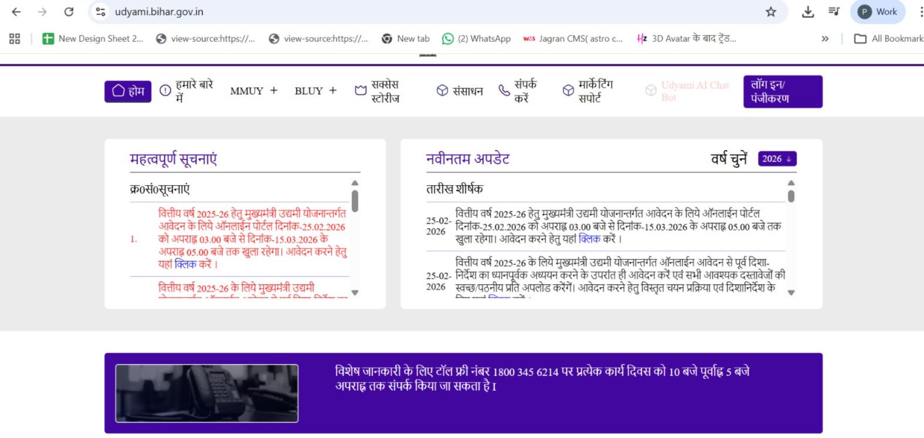The height and width of the screenshot is (438, 924).
Task: Click the scrollbar thumb in नवीनतम अपडेट list
Action: pos(791,196)
